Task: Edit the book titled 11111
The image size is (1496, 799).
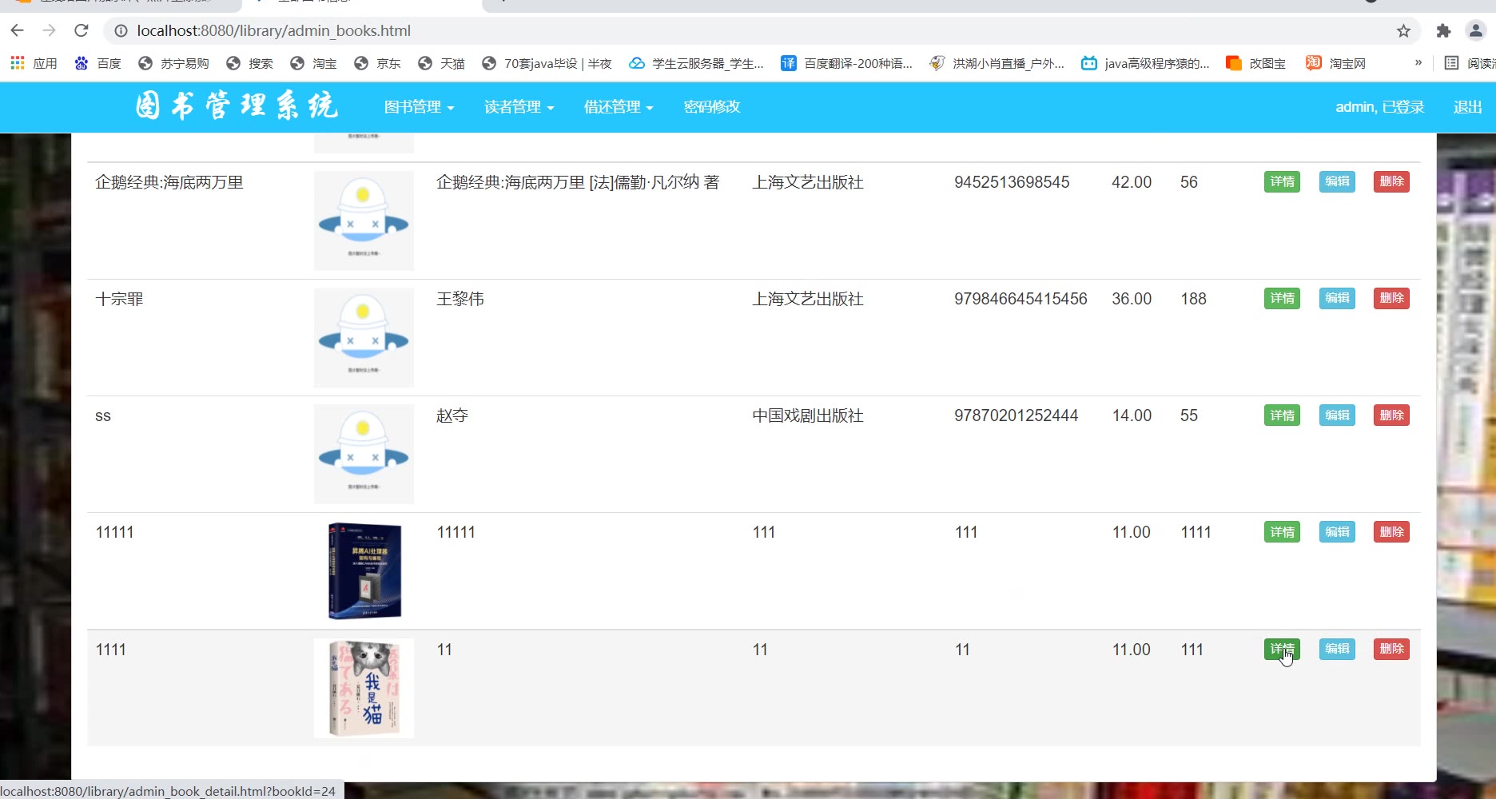Action: 1337,532
